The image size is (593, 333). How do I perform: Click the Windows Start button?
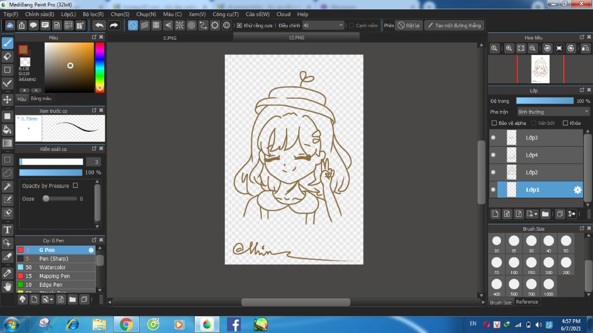(x=11, y=324)
